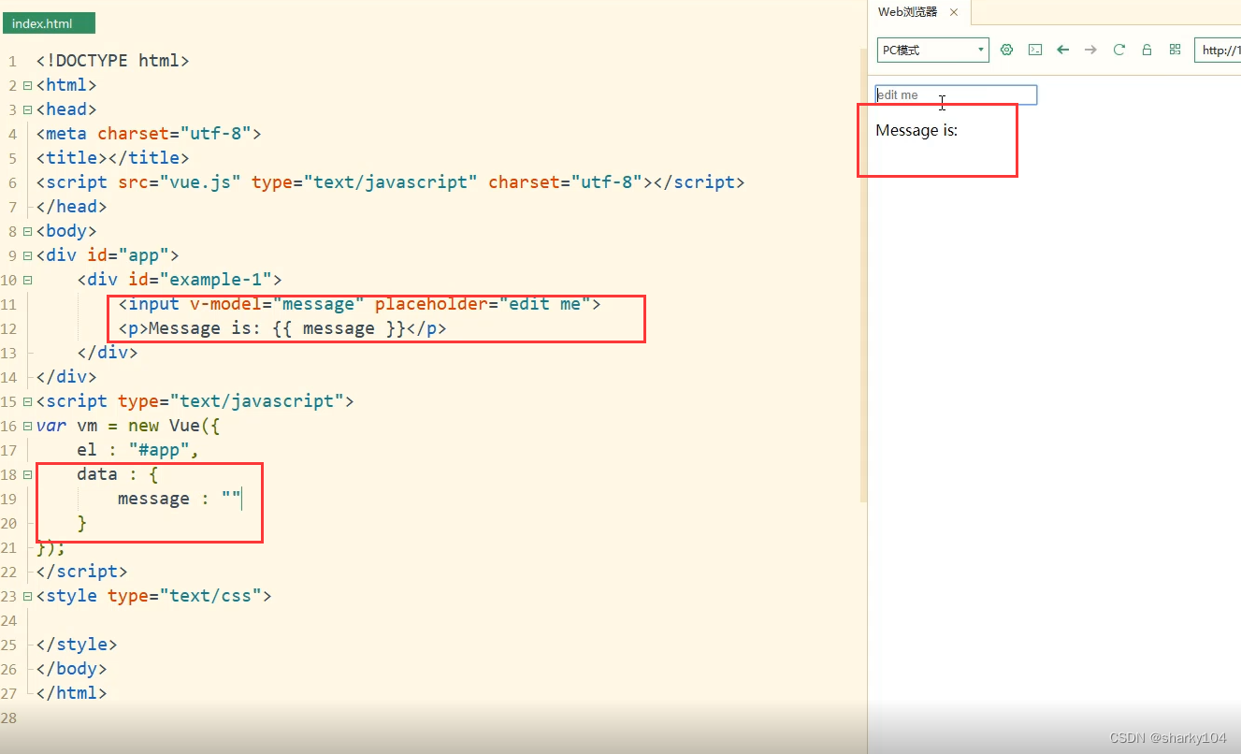Viewport: 1241px width, 754px height.
Task: Go back in the Web browser panel
Action: [1062, 50]
